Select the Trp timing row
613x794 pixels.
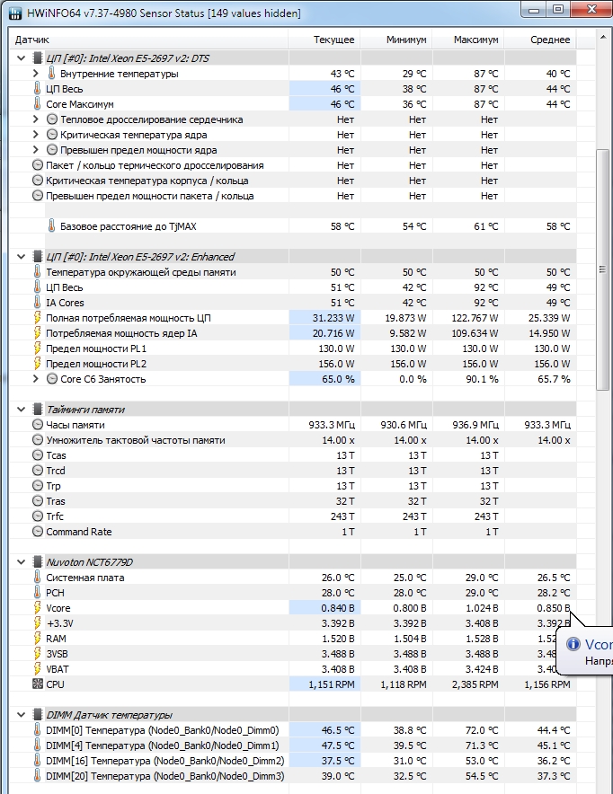(x=293, y=486)
